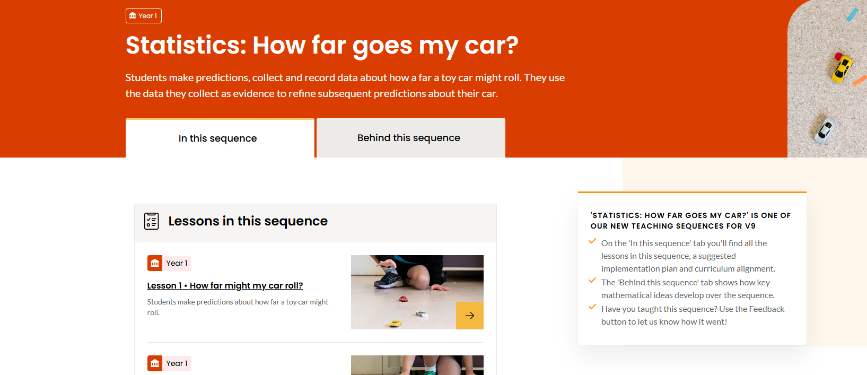Viewport: 867px width, 375px height.
Task: Click the checklist icon beside Lessons heading
Action: point(152,221)
